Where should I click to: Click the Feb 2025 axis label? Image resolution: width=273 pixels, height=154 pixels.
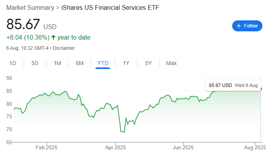(x=46, y=148)
